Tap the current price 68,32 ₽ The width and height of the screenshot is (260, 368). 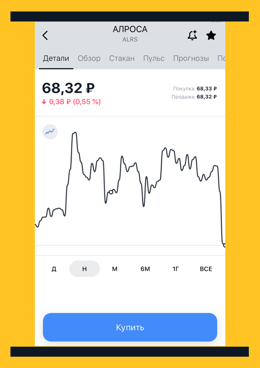(x=68, y=88)
